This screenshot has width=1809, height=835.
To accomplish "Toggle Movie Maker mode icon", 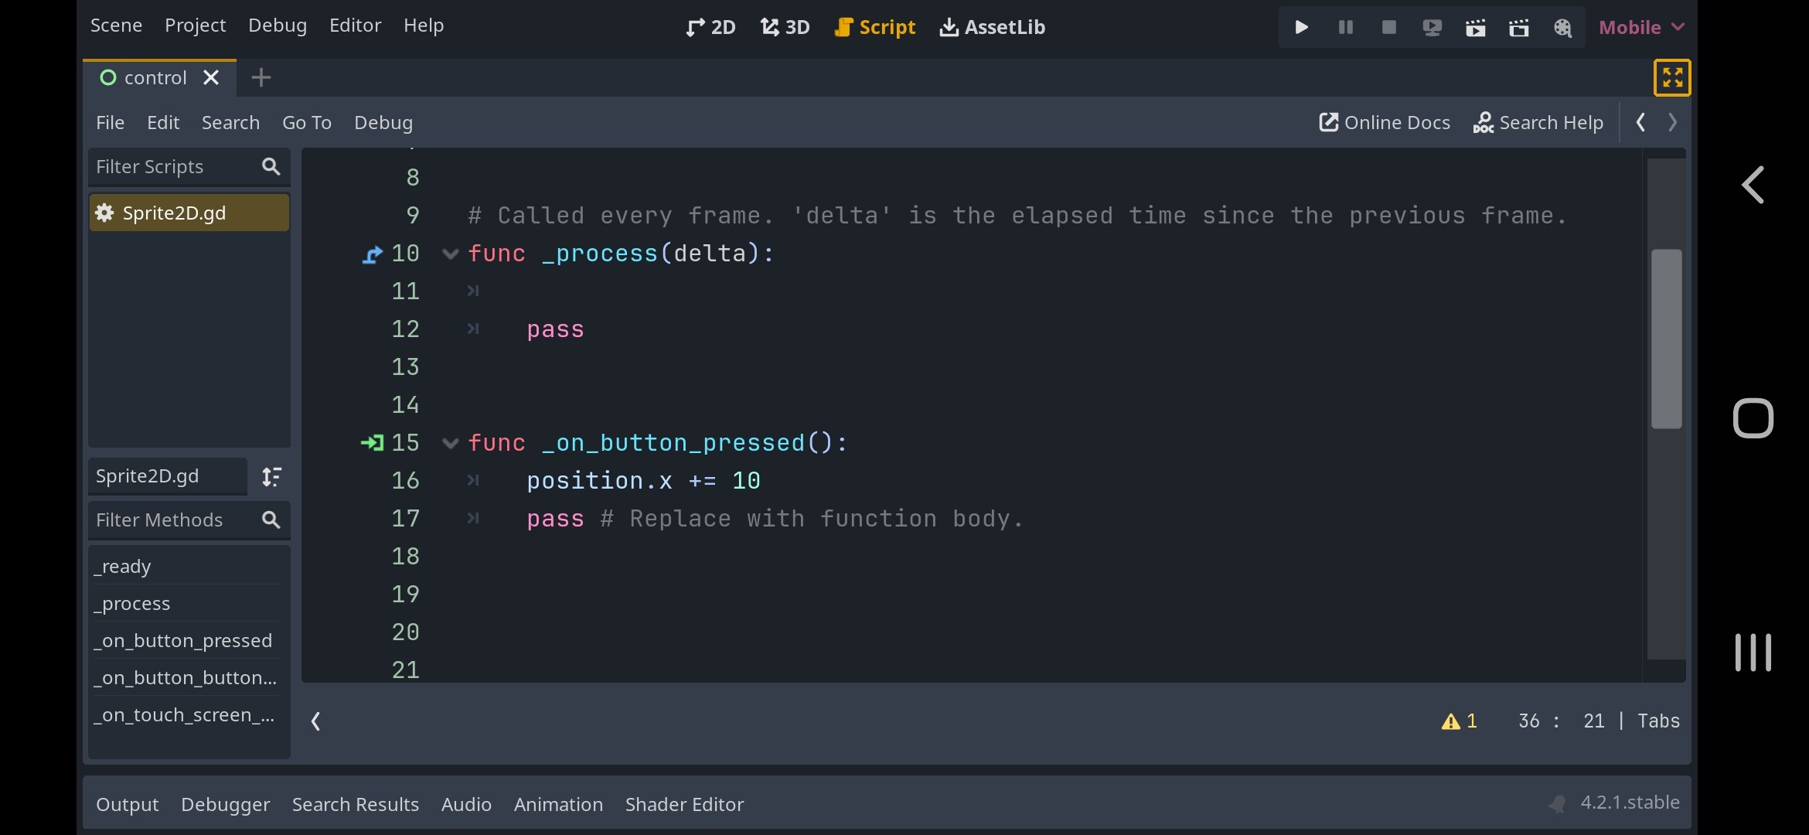I will pos(1562,27).
